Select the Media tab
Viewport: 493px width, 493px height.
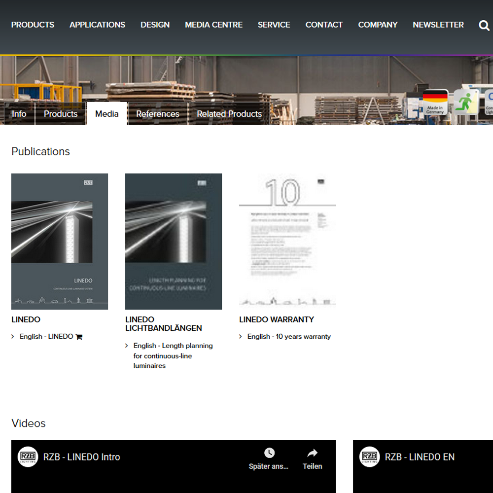107,113
